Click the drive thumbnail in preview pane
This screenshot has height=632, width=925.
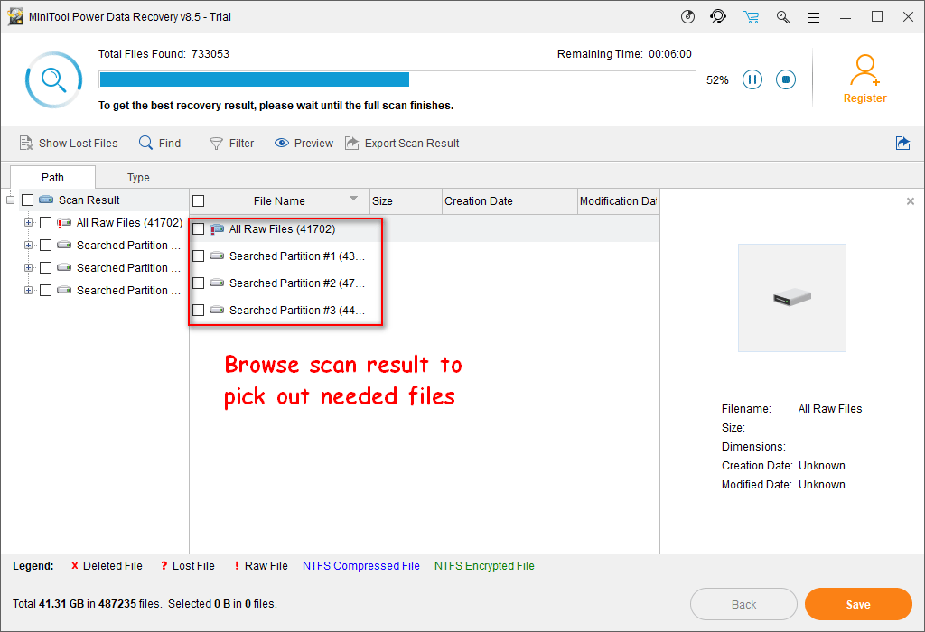pos(791,298)
